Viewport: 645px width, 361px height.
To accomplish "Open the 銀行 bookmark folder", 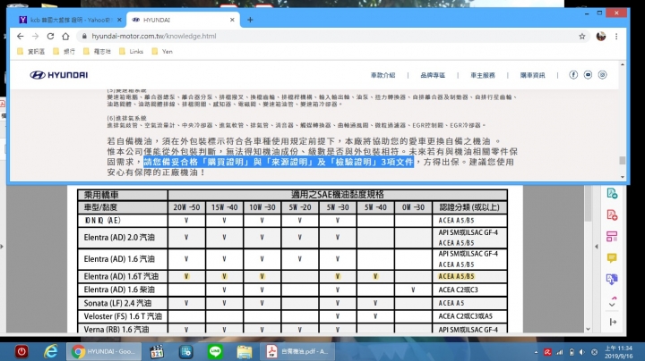I will click(64, 51).
